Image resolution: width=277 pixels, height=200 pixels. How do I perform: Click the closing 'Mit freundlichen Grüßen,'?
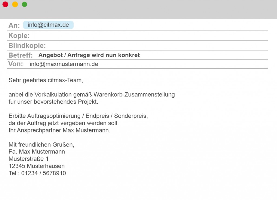[x=41, y=145]
